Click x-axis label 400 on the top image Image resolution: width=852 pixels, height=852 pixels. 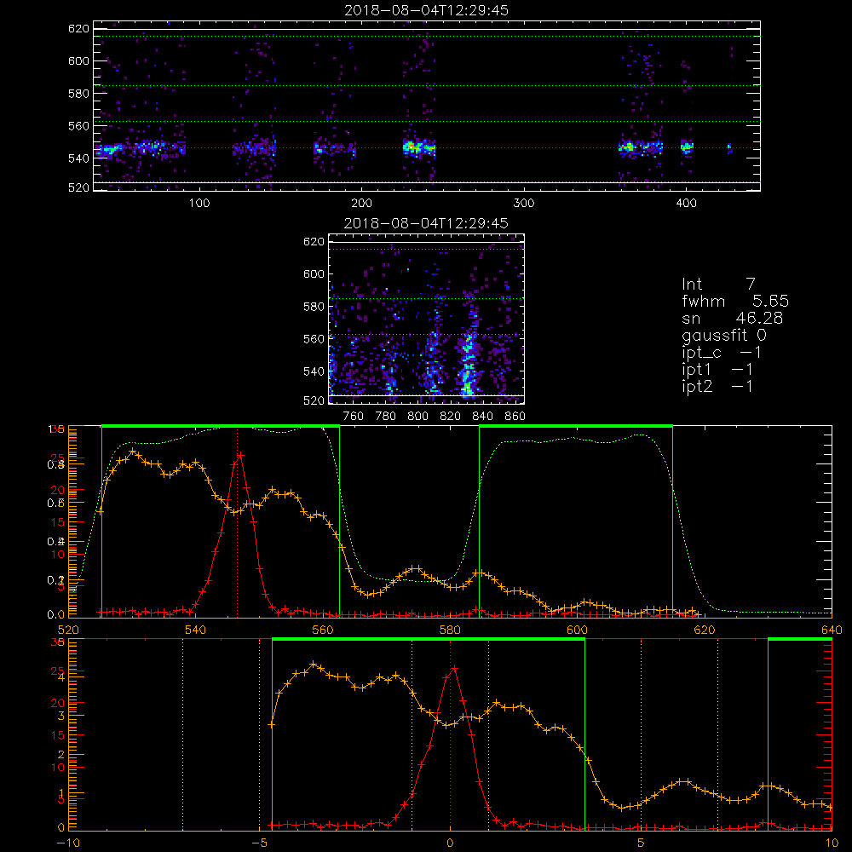coord(686,204)
